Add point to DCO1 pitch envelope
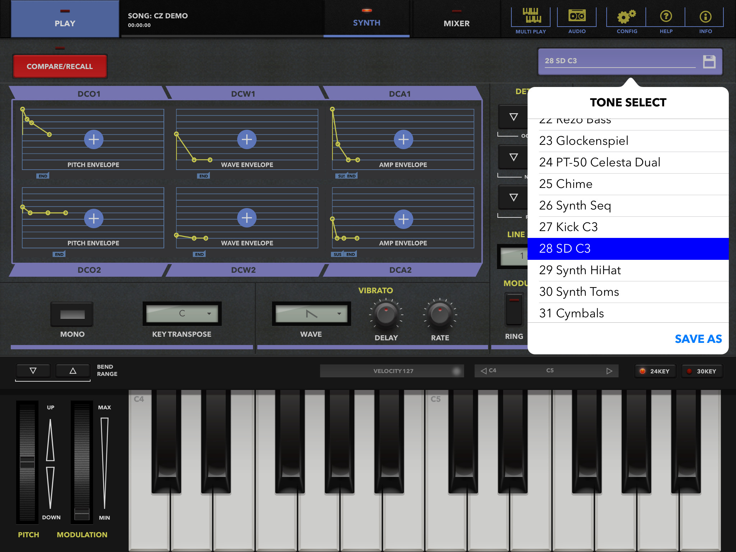 tap(94, 139)
